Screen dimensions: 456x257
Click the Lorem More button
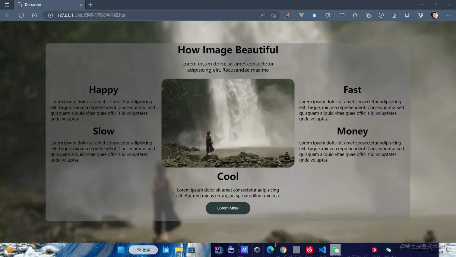pyautogui.click(x=228, y=208)
